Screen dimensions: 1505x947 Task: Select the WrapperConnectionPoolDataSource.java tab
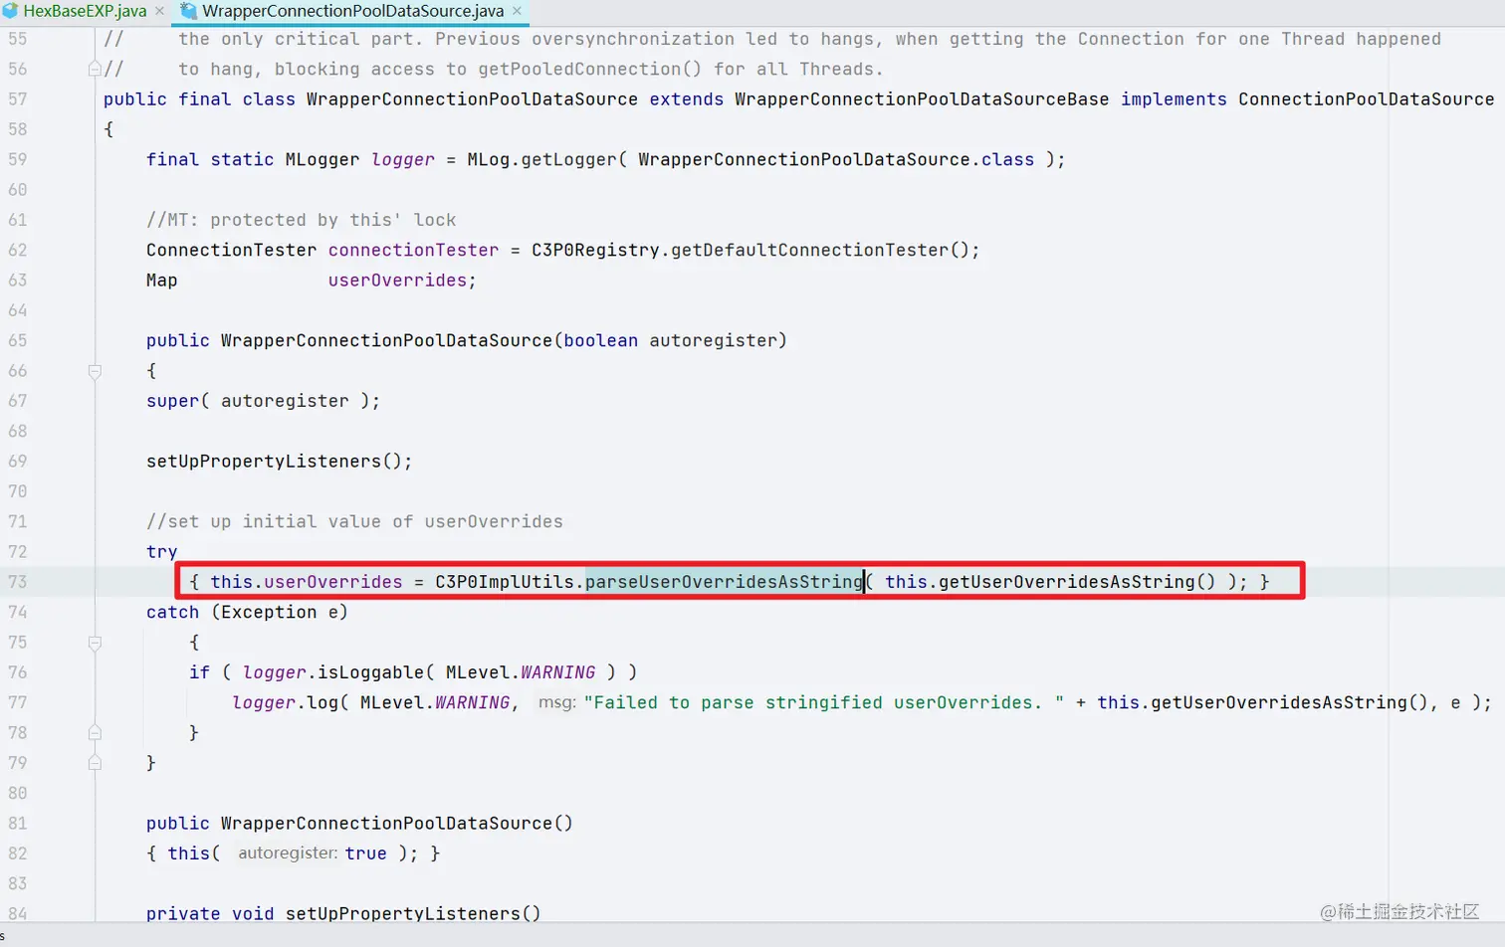pyautogui.click(x=352, y=11)
